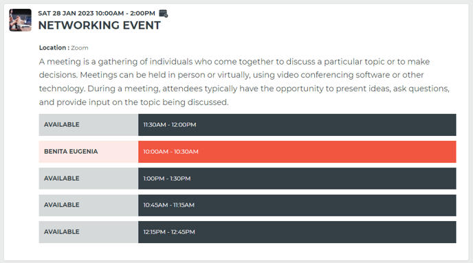Select the booked 10:00AM - 10:30AM slot
Screen dimensions: 473x263
297,152
